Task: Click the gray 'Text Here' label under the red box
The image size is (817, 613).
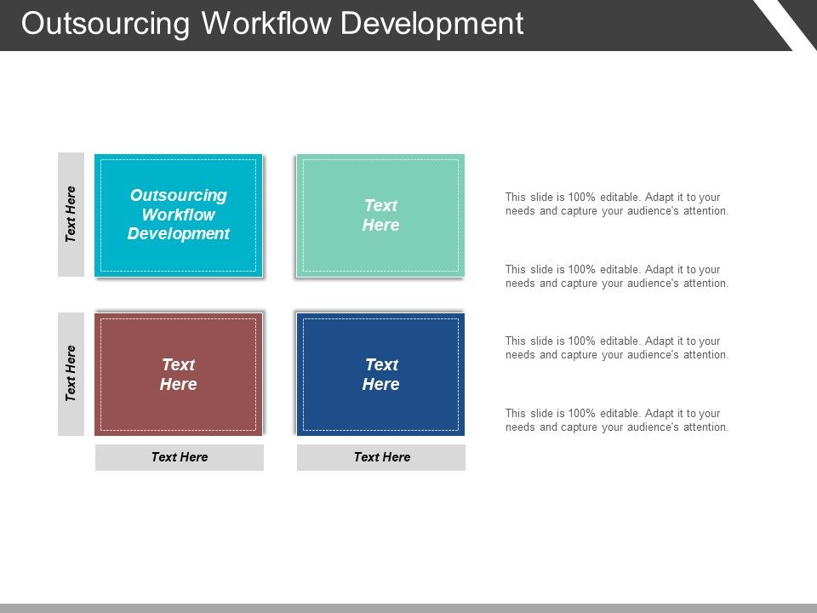Action: [x=180, y=457]
